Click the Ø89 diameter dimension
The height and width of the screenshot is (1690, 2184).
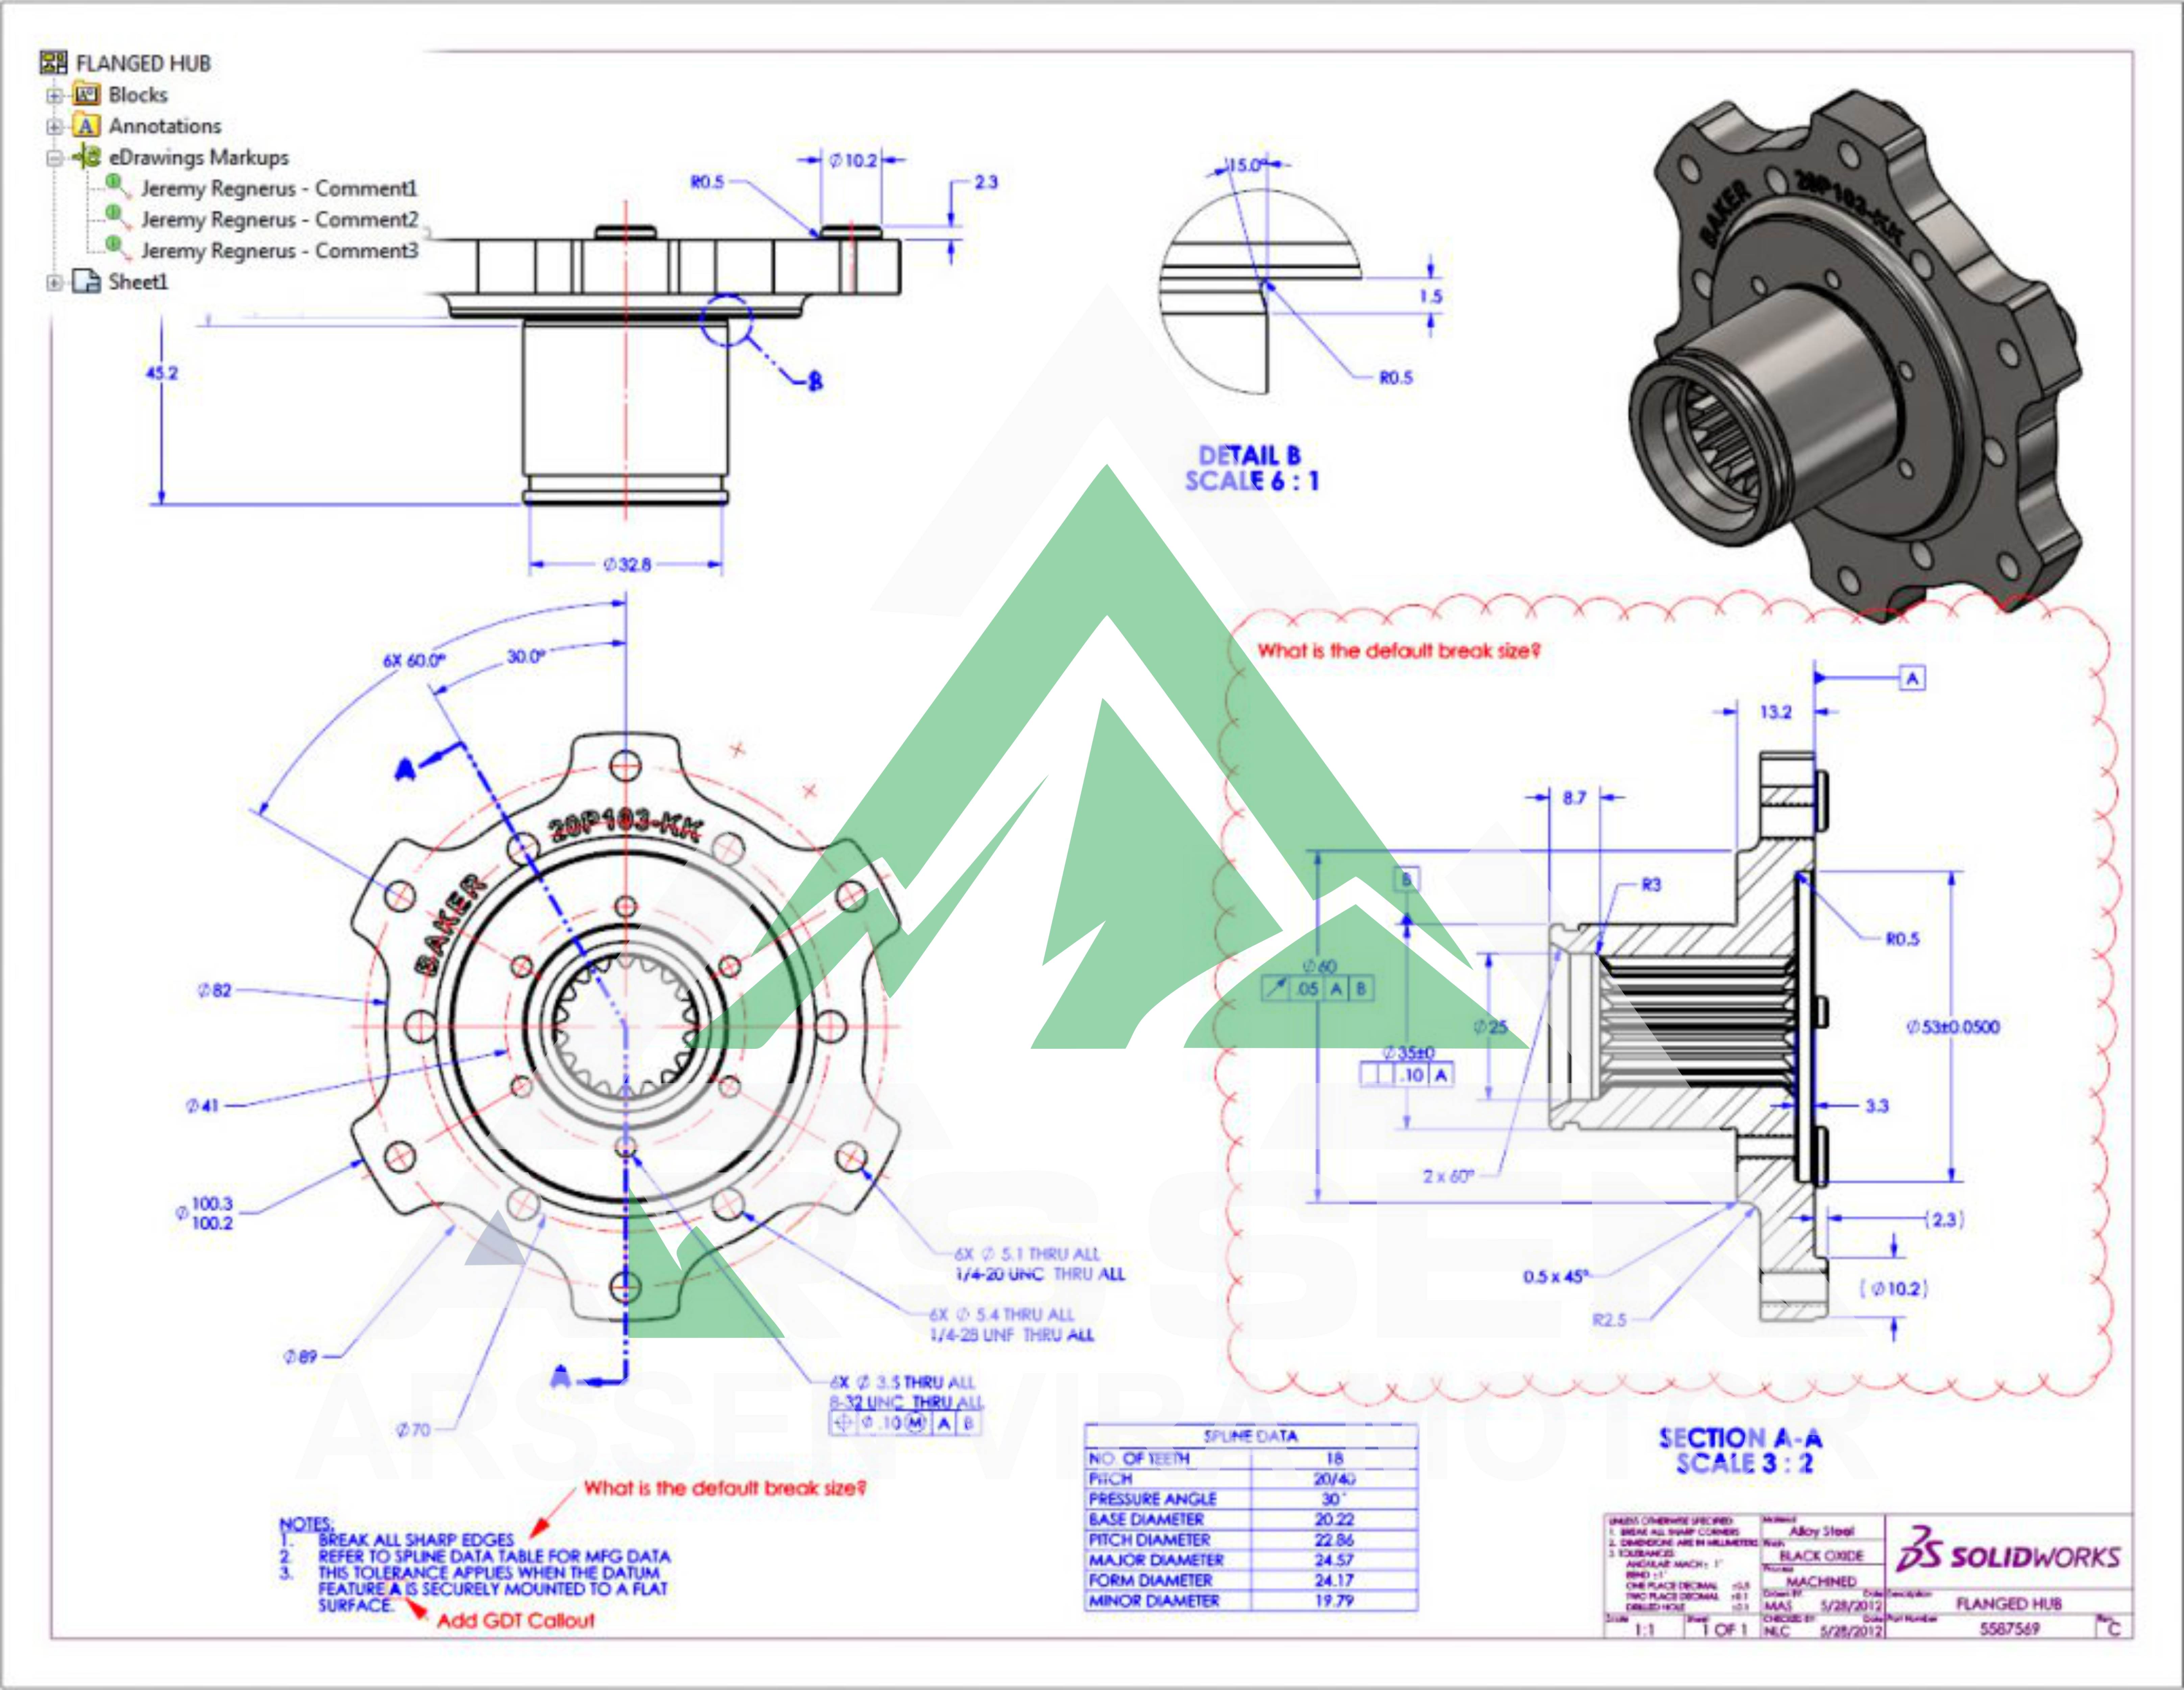pos(300,1357)
